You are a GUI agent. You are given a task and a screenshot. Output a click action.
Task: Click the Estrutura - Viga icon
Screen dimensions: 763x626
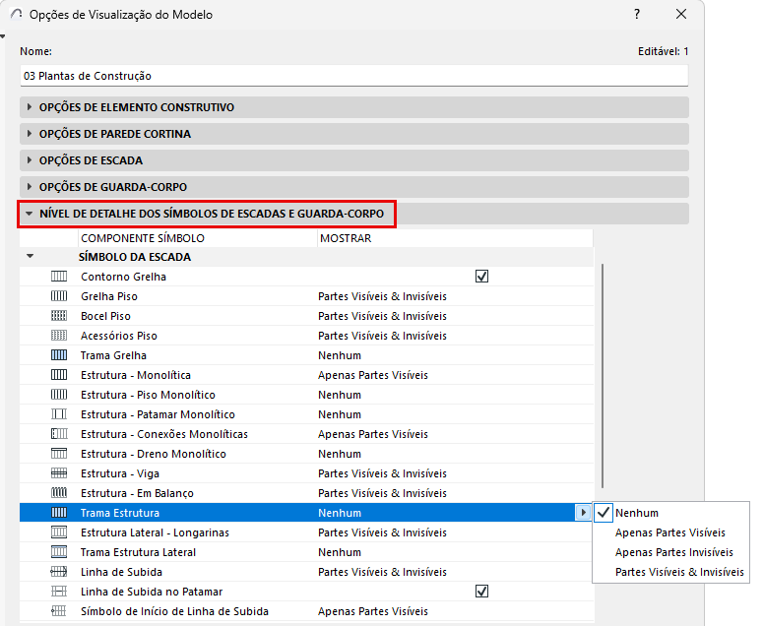[59, 472]
